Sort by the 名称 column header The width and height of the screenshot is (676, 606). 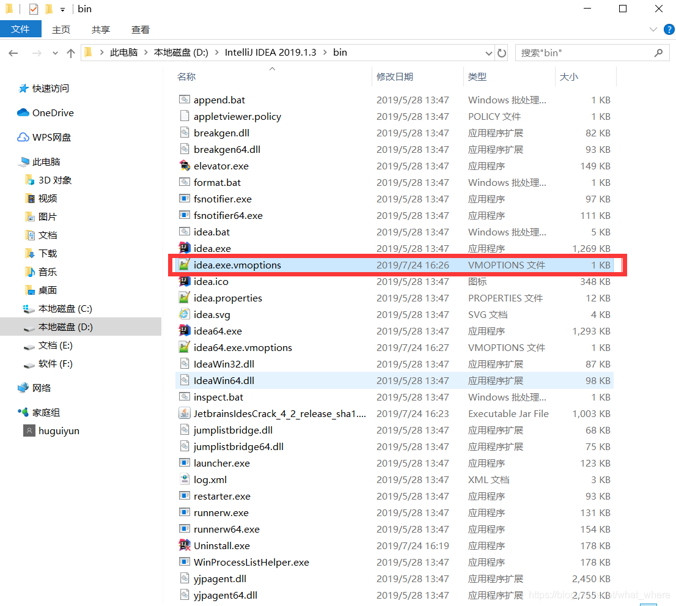[x=186, y=77]
